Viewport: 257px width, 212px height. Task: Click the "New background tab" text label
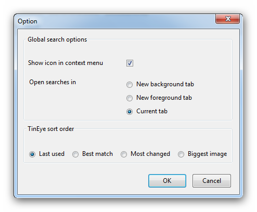pos(165,84)
